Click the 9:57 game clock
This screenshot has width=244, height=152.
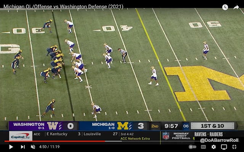coord(171,126)
